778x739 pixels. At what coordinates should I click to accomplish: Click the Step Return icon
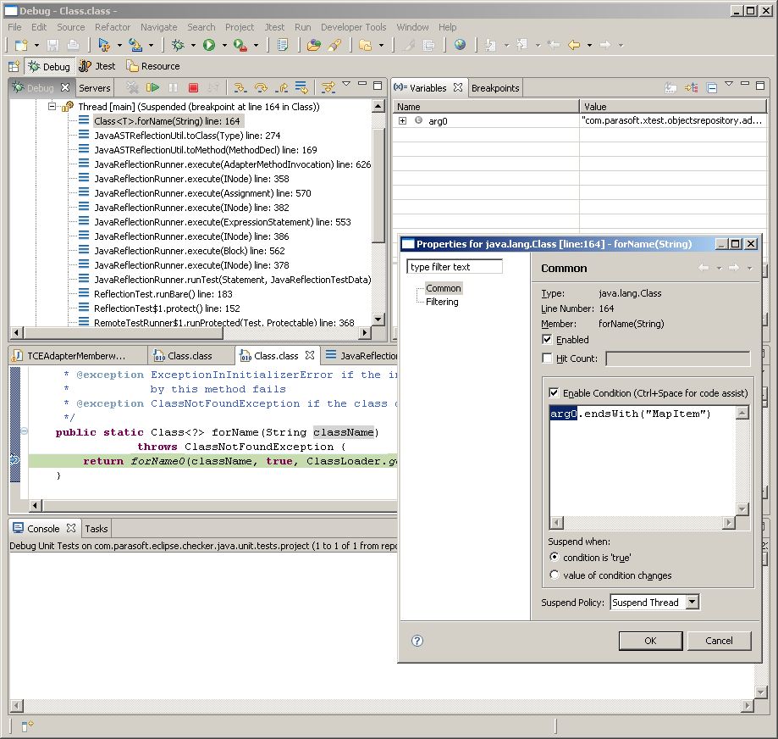pyautogui.click(x=281, y=88)
